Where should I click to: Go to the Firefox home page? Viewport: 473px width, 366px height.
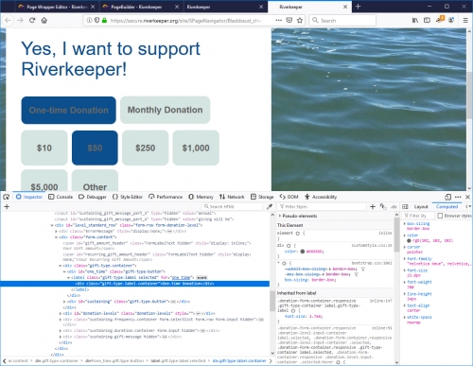point(44,20)
